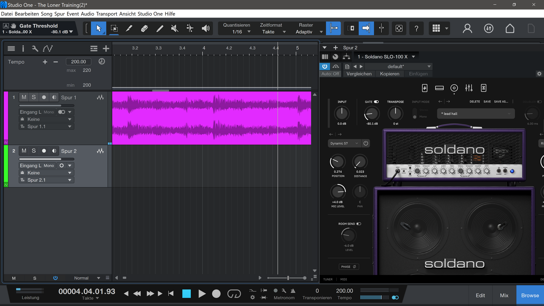Return to zero in transport

(x=171, y=294)
